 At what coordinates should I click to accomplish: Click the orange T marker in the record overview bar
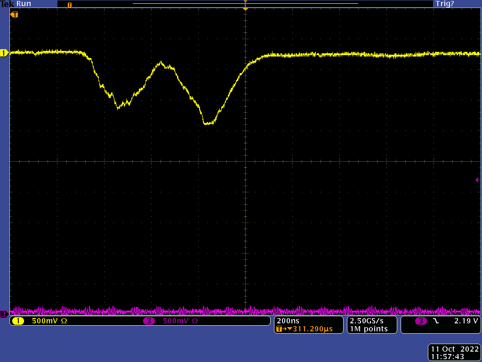pos(70,5)
